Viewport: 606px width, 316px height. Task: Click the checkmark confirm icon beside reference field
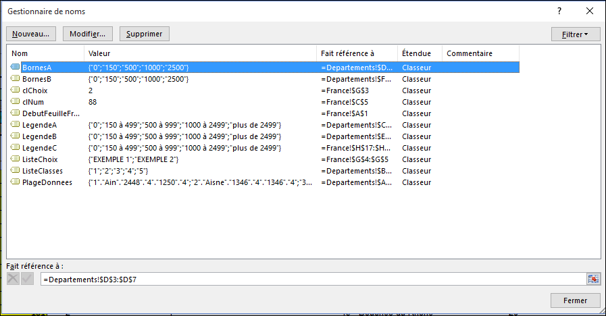click(27, 279)
